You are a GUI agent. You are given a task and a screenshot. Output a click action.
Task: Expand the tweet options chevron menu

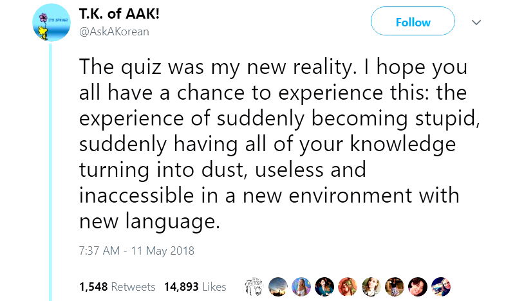[x=477, y=23]
